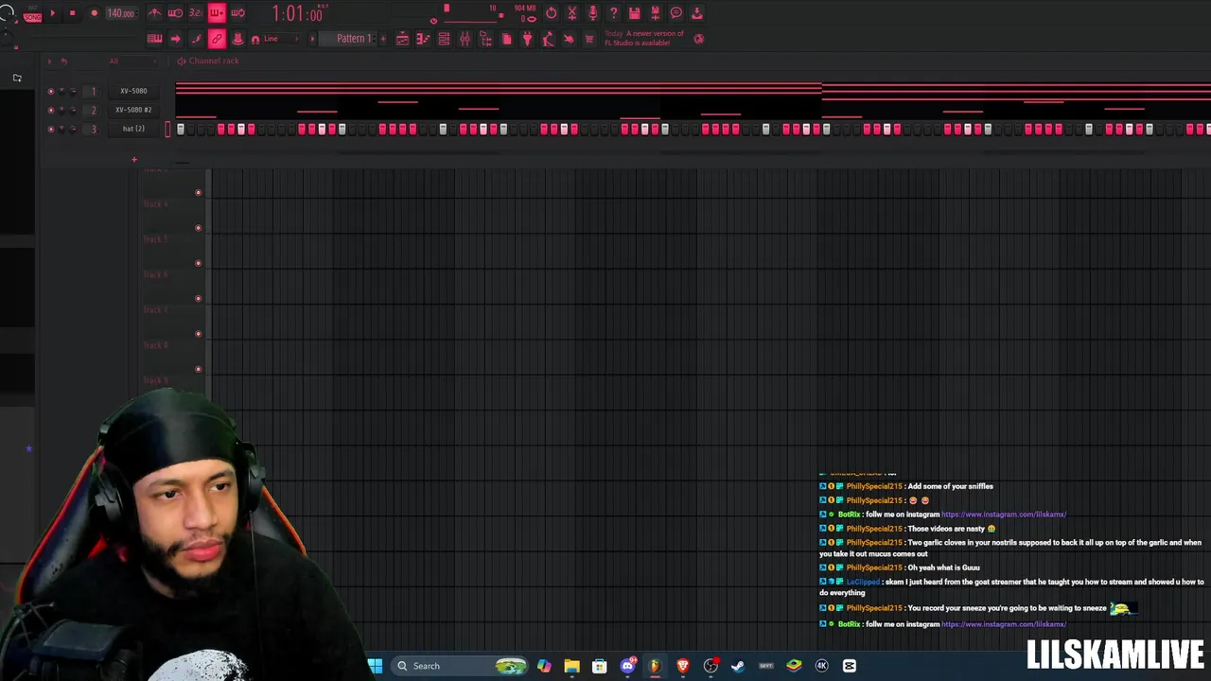Click the touch controller hand icon
This screenshot has width=1211, height=681.
pyautogui.click(x=569, y=39)
